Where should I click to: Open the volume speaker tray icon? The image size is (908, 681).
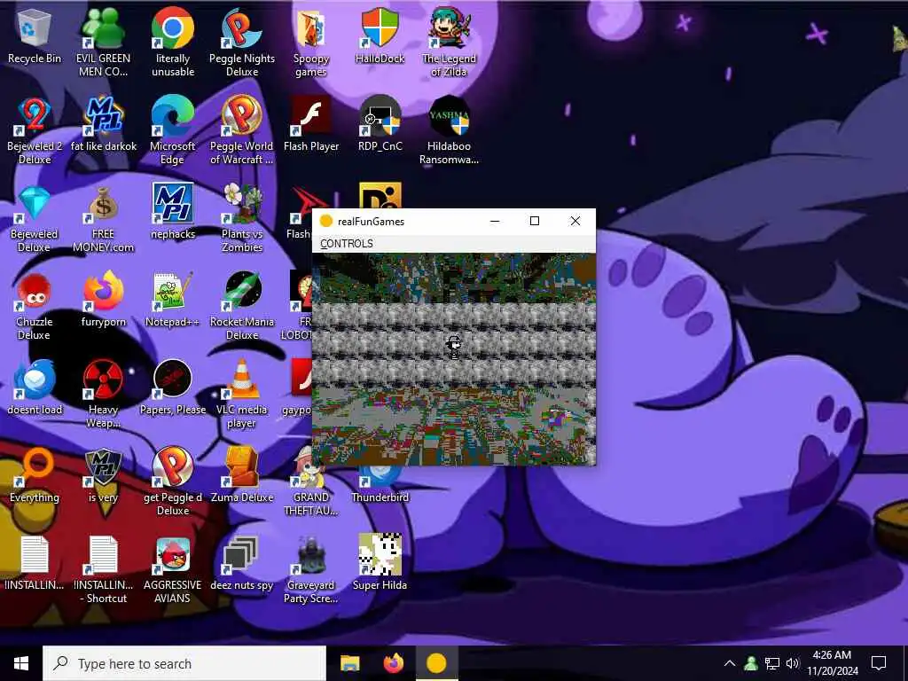click(x=793, y=663)
